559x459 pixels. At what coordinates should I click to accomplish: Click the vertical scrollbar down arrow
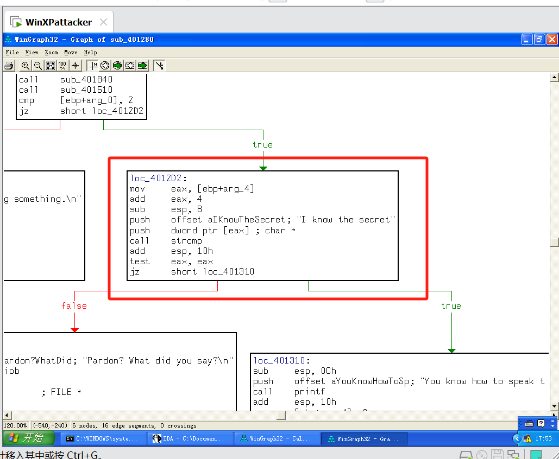(x=554, y=406)
